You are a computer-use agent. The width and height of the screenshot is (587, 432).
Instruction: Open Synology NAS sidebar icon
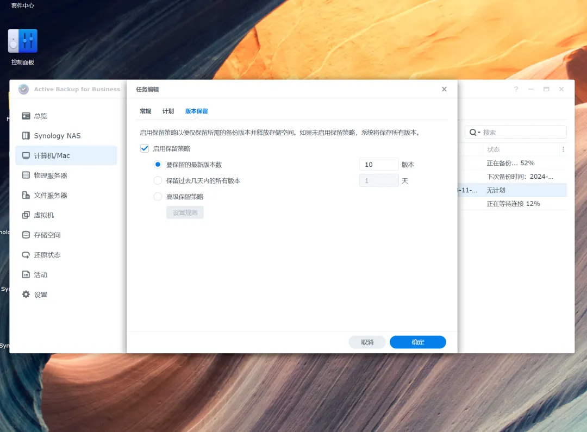point(26,135)
